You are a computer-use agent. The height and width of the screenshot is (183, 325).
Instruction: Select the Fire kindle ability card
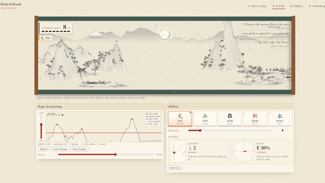pyautogui.click(x=180, y=119)
